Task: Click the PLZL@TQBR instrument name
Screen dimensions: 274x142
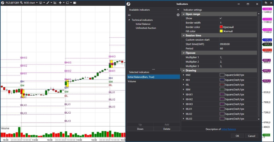Action: tap(12, 3)
